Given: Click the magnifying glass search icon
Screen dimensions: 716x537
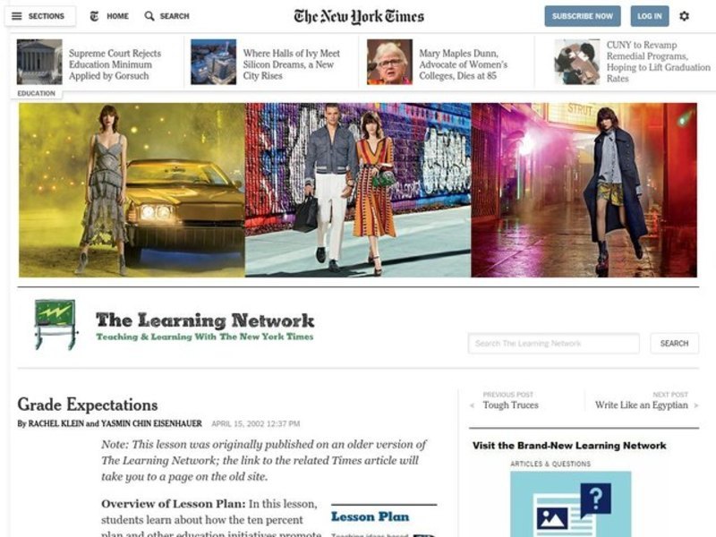Looking at the screenshot, I should point(149,16).
